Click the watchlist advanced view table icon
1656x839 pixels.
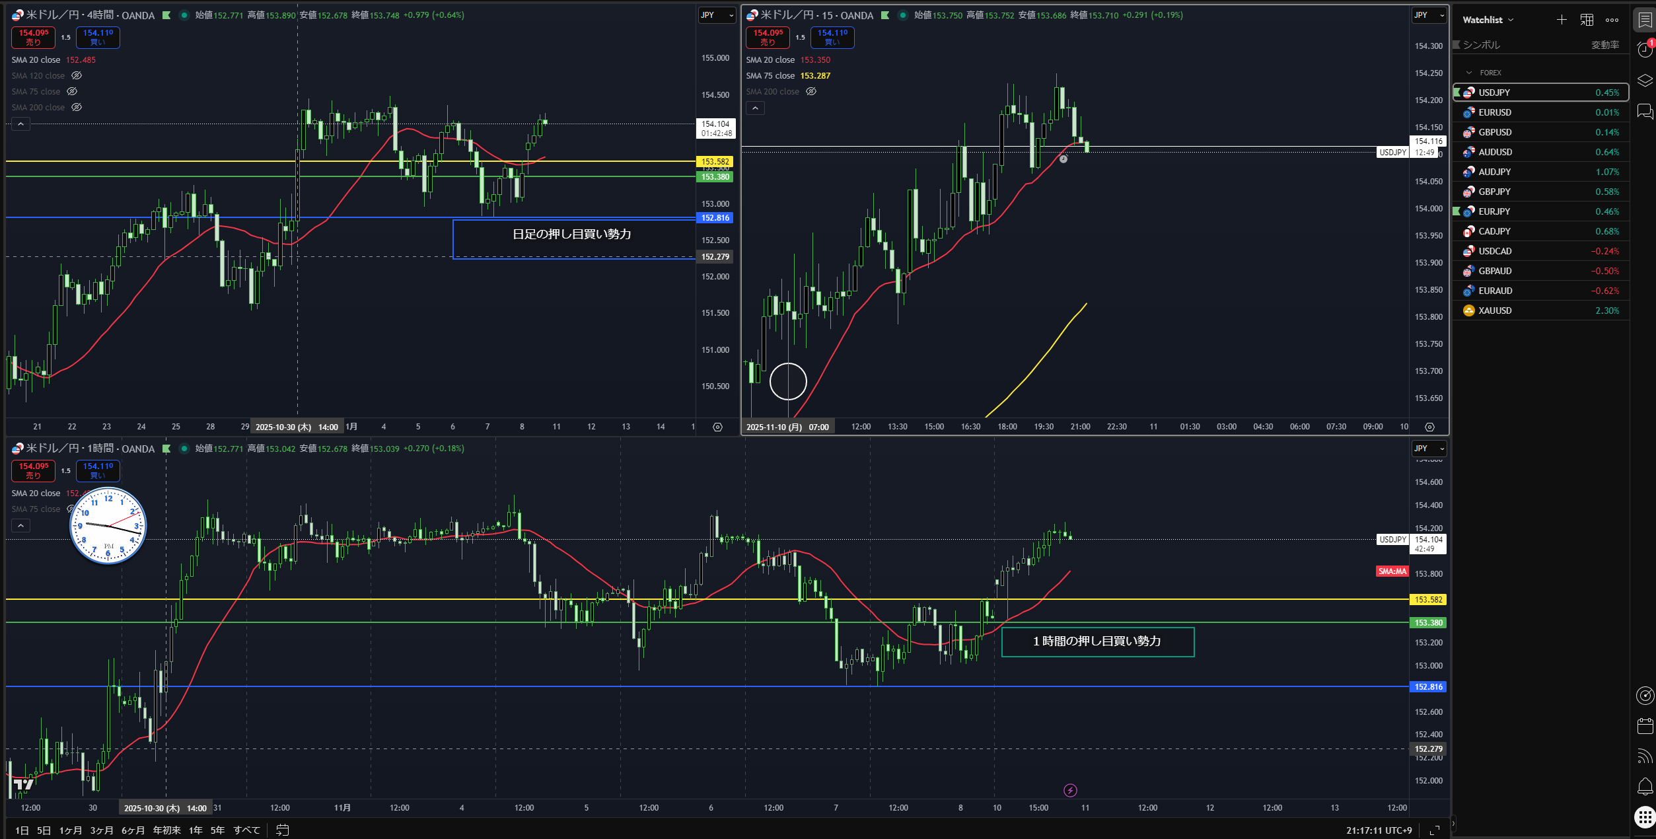click(x=1587, y=20)
